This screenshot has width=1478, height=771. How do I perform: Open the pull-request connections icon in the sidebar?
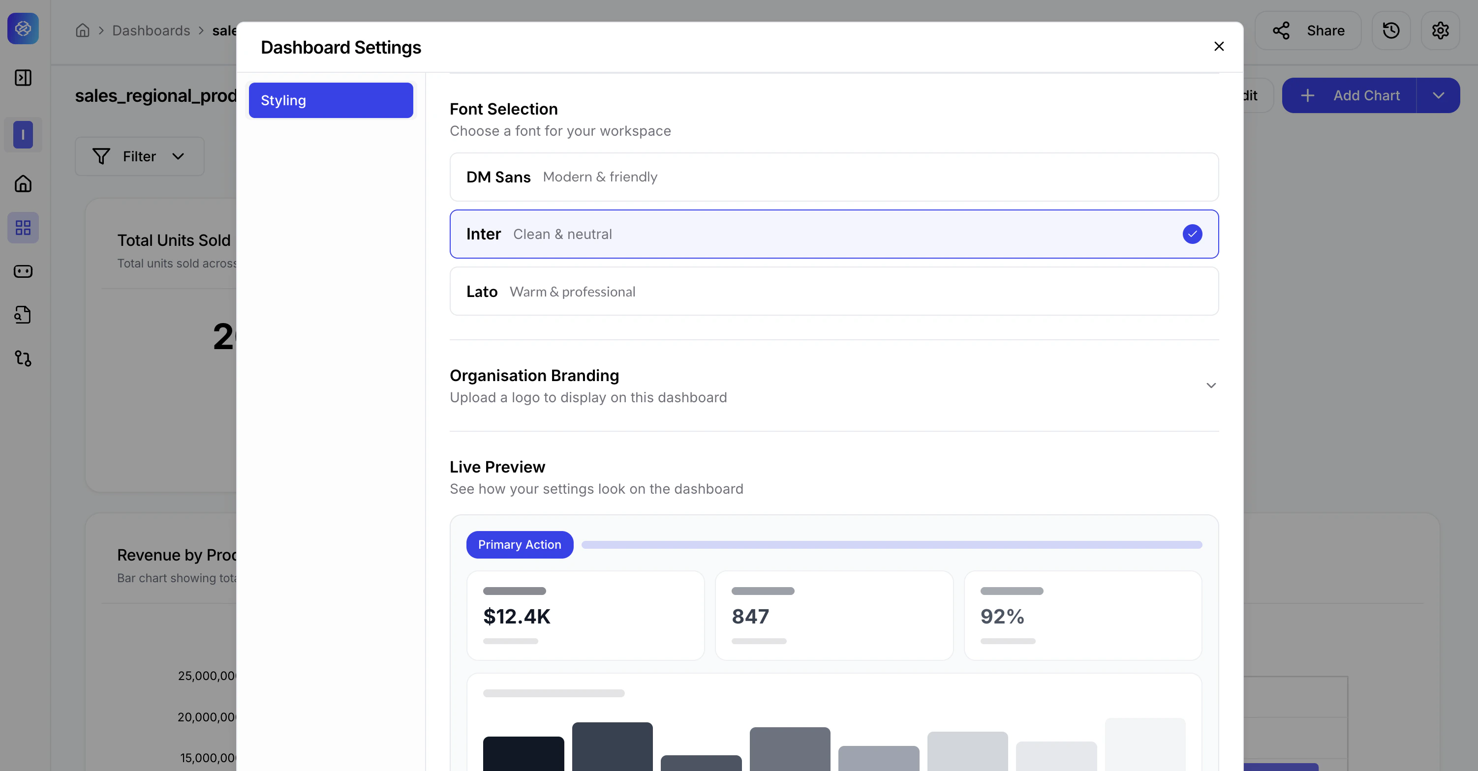coord(23,358)
